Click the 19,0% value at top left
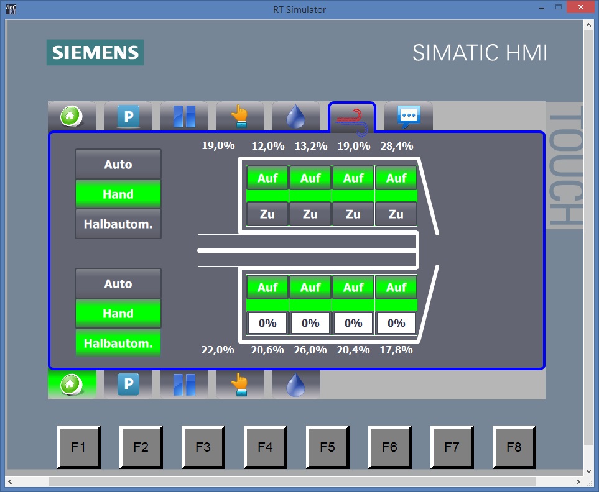Screen dimensions: 599x492 (x=218, y=146)
